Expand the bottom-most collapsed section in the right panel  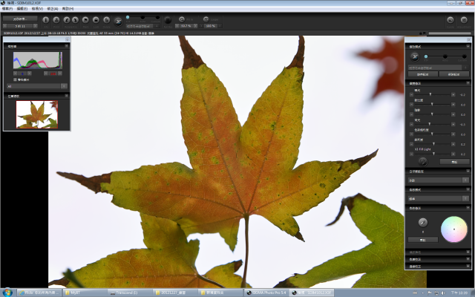468,266
